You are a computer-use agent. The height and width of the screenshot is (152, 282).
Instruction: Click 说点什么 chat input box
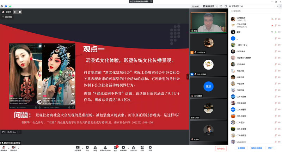pyautogui.click(x=12, y=132)
